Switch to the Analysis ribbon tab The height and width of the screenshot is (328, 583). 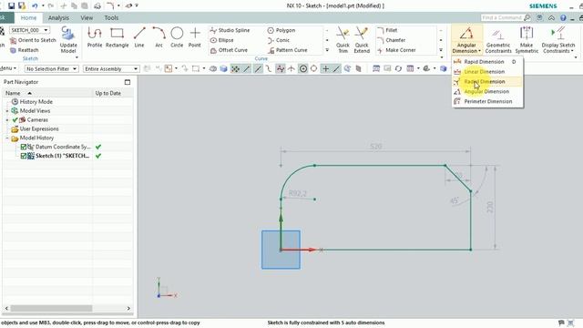click(58, 18)
